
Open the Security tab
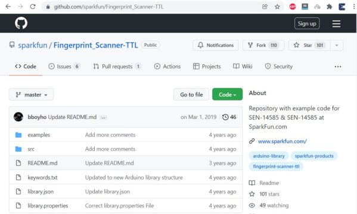coord(279,67)
